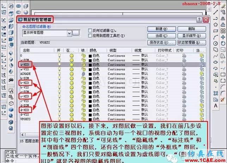Sort by Lineweight (线宽) column header

coord(138,50)
